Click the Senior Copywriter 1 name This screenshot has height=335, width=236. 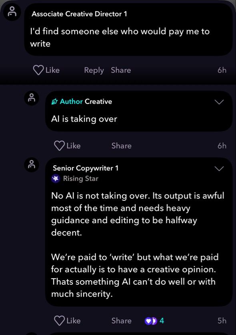point(86,168)
